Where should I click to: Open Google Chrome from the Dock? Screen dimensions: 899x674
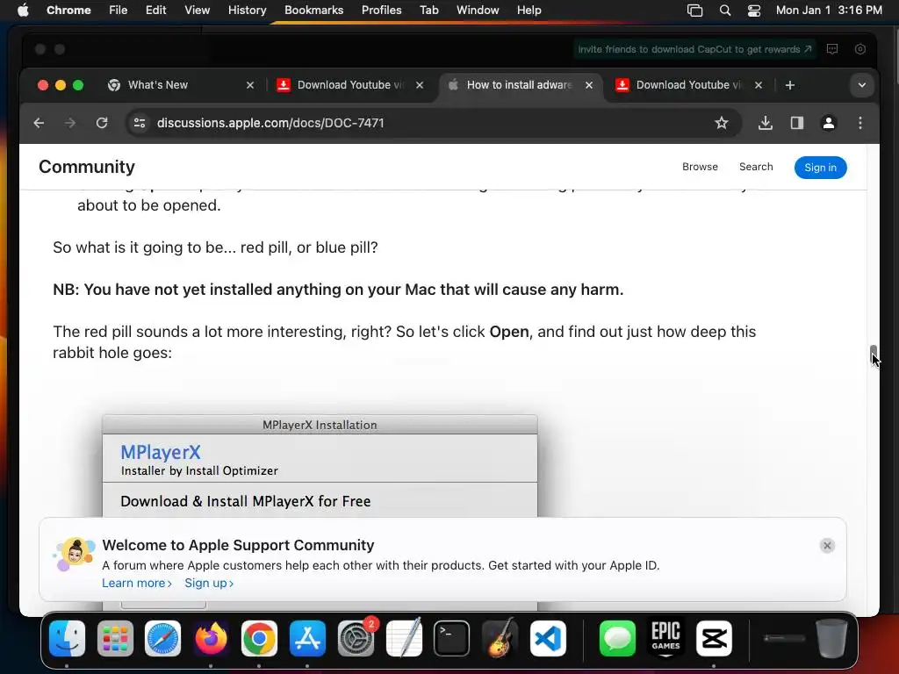259,639
